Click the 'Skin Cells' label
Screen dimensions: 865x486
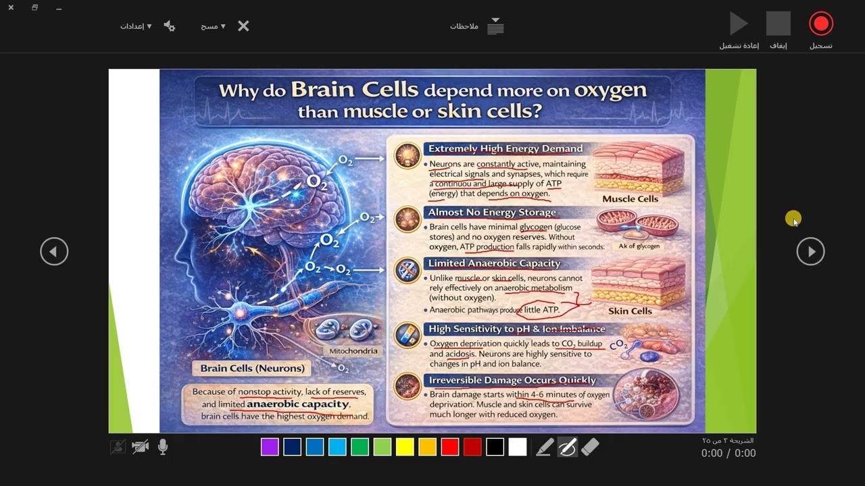point(630,311)
